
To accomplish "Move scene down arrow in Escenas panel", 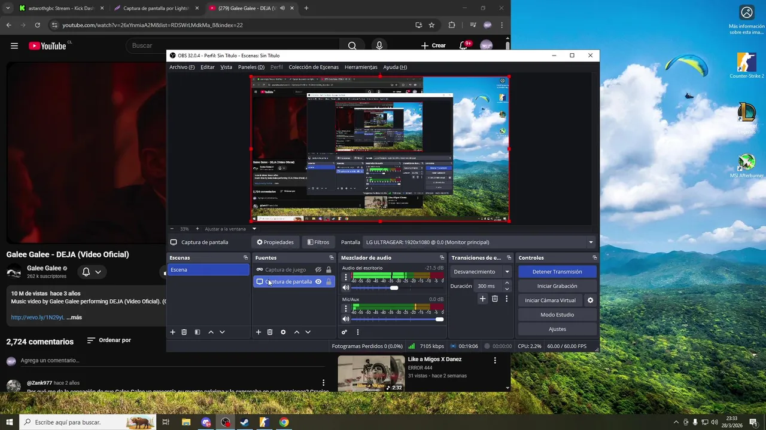I will pyautogui.click(x=222, y=332).
